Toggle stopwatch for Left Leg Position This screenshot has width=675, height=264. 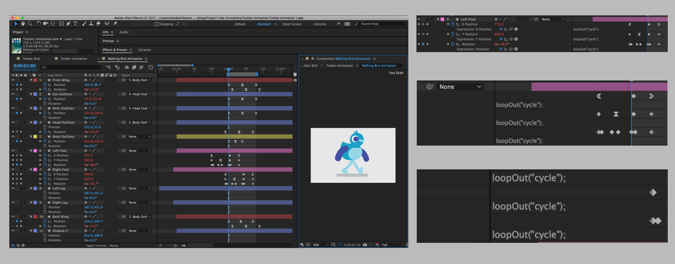(x=45, y=193)
